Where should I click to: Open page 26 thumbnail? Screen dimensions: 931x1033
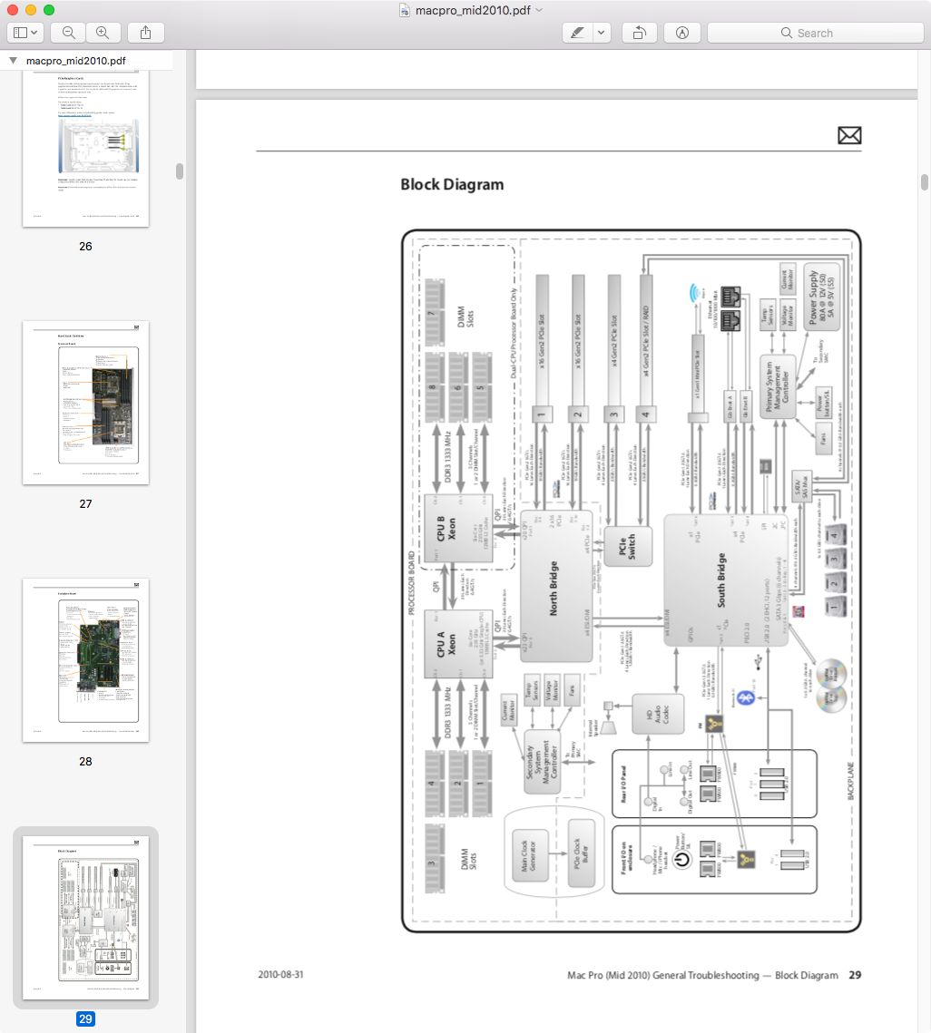click(85, 148)
